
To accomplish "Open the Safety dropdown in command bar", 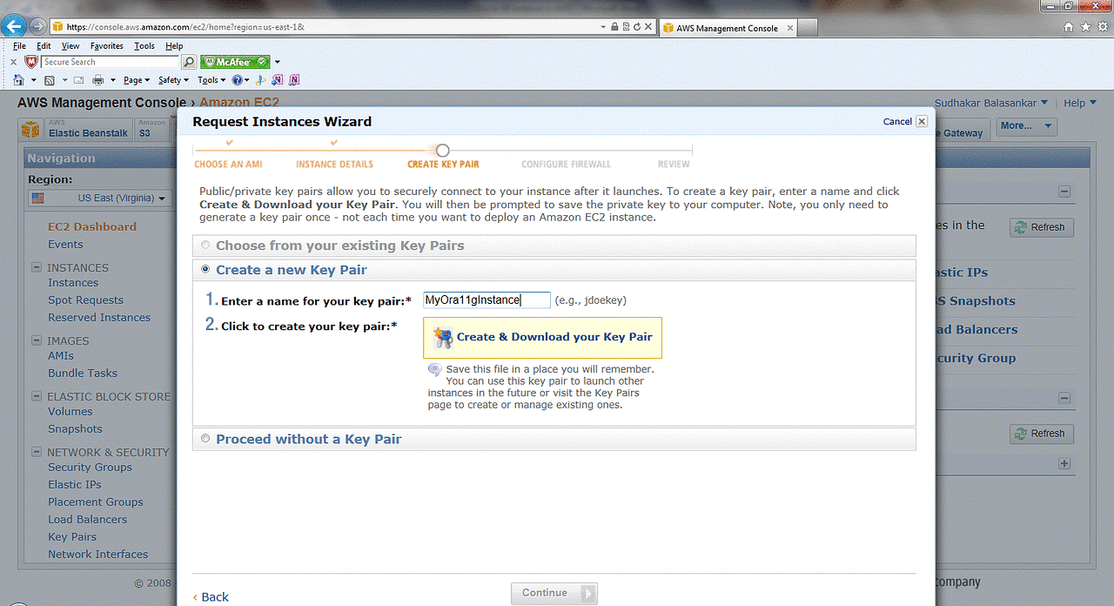I will (x=174, y=80).
